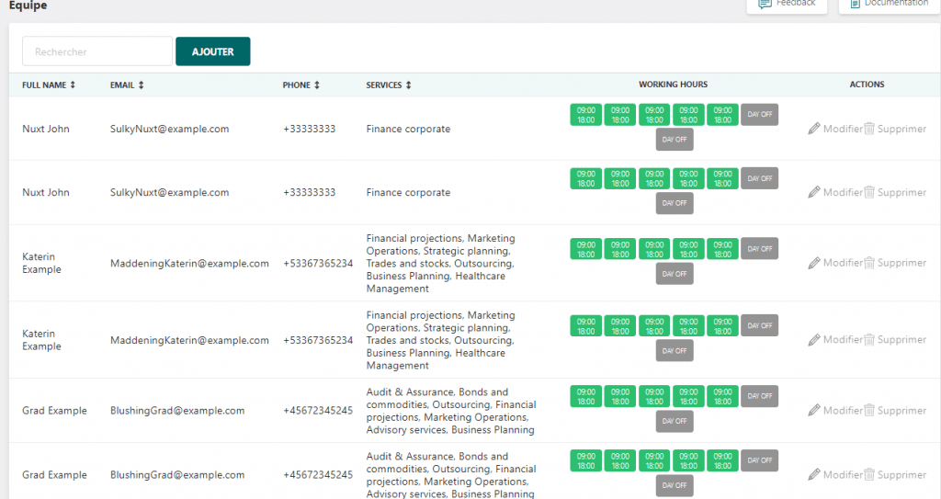The height and width of the screenshot is (499, 941).
Task: Toggle sorting for the Phone column
Action: pyautogui.click(x=317, y=85)
